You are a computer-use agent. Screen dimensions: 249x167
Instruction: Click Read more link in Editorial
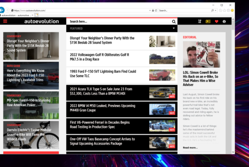(x=190, y=148)
